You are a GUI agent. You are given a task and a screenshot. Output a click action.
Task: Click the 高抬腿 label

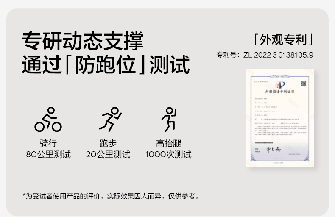[169, 143]
